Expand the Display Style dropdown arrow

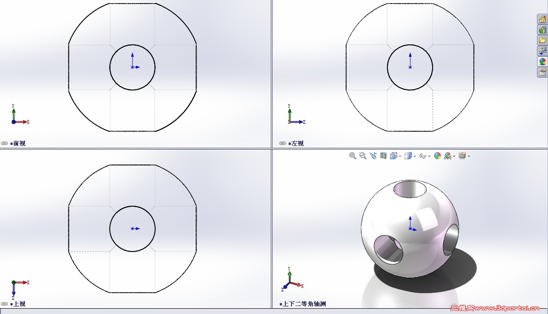(x=414, y=156)
